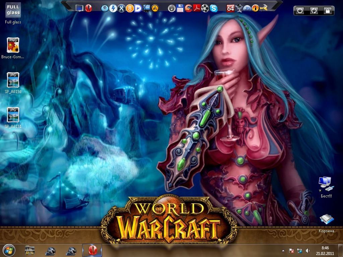
Task: Open the Full glass desktop shortcut
Action: [x=13, y=13]
